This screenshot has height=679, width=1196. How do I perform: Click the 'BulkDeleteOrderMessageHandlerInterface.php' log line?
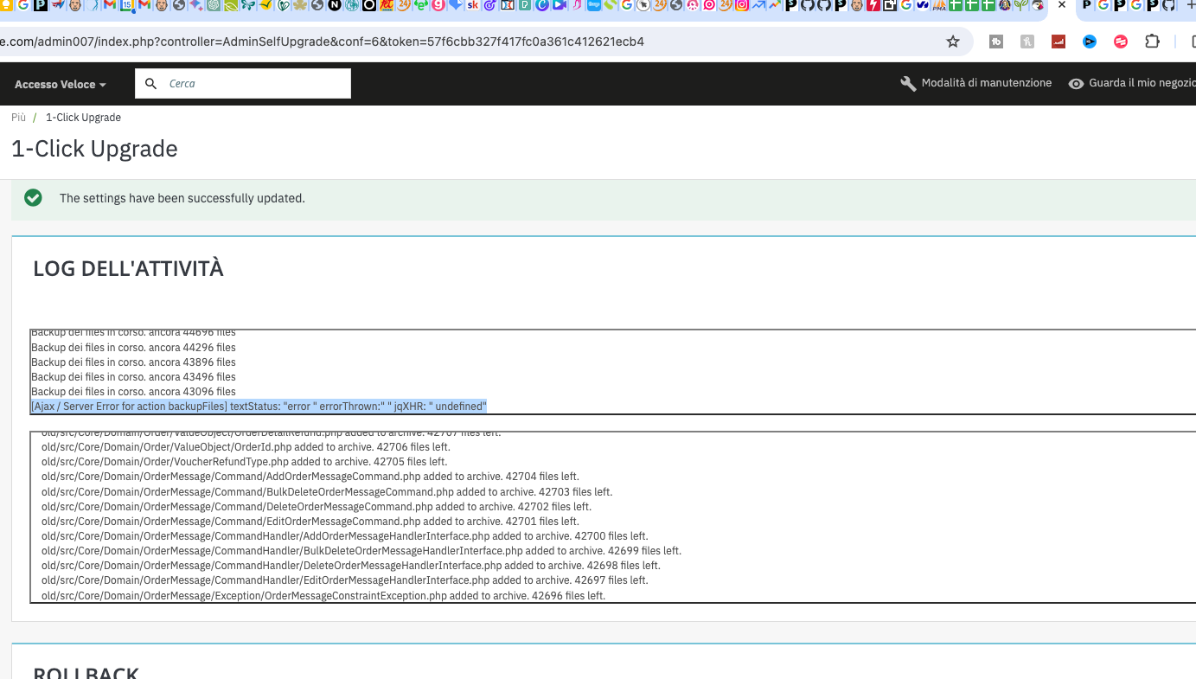tap(361, 550)
